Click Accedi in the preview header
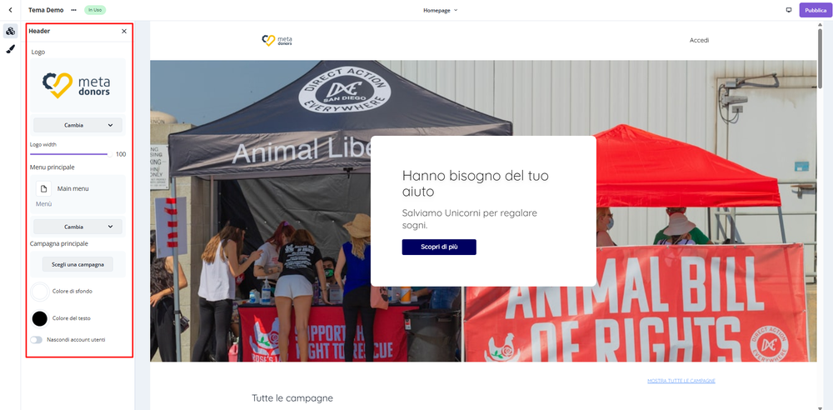The image size is (833, 410). 699,40
